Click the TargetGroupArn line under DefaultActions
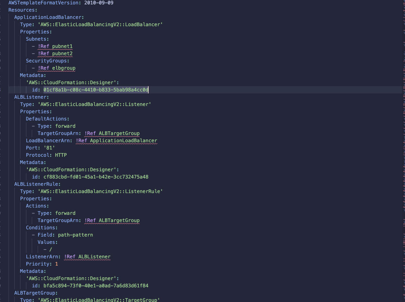This screenshot has width=405, height=302. (x=89, y=133)
